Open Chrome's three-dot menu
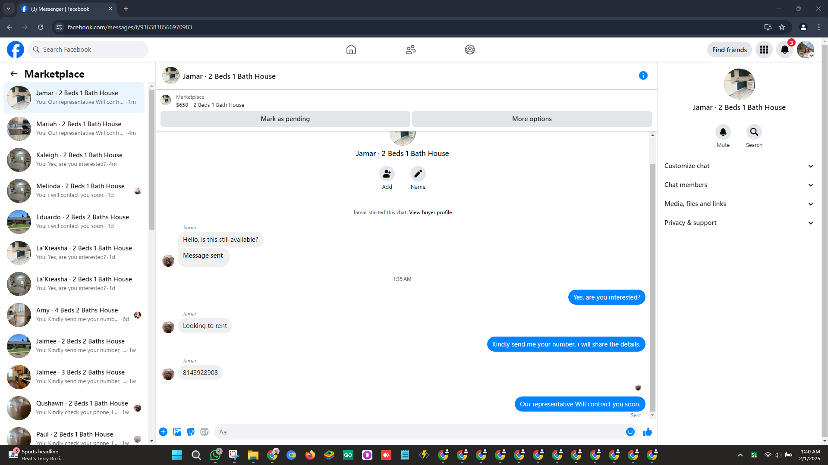This screenshot has width=828, height=465. (x=819, y=27)
